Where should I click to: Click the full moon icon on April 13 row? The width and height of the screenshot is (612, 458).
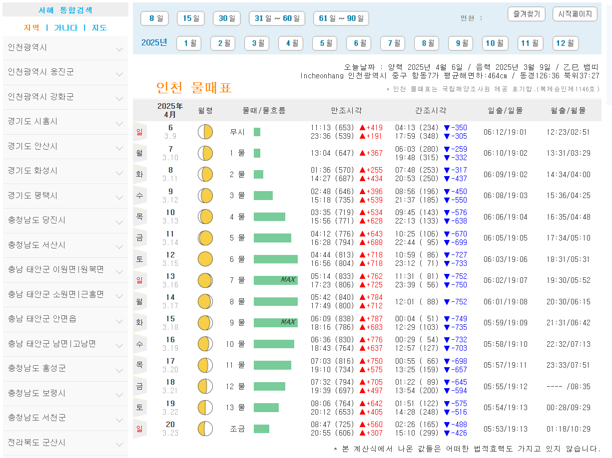(x=205, y=280)
